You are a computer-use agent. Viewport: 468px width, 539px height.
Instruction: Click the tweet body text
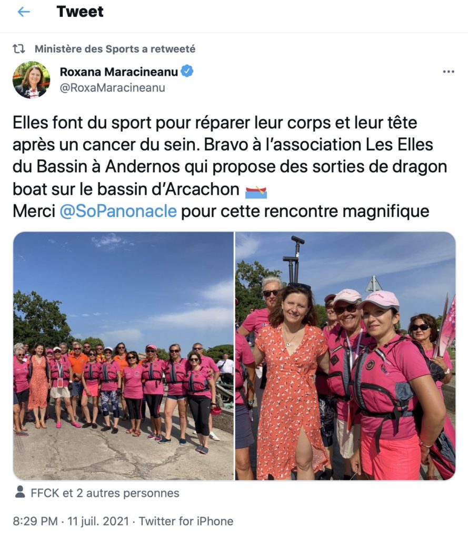tap(230, 167)
